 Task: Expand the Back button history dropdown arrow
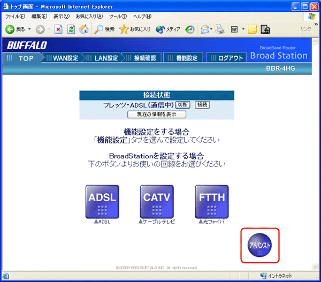[29, 29]
